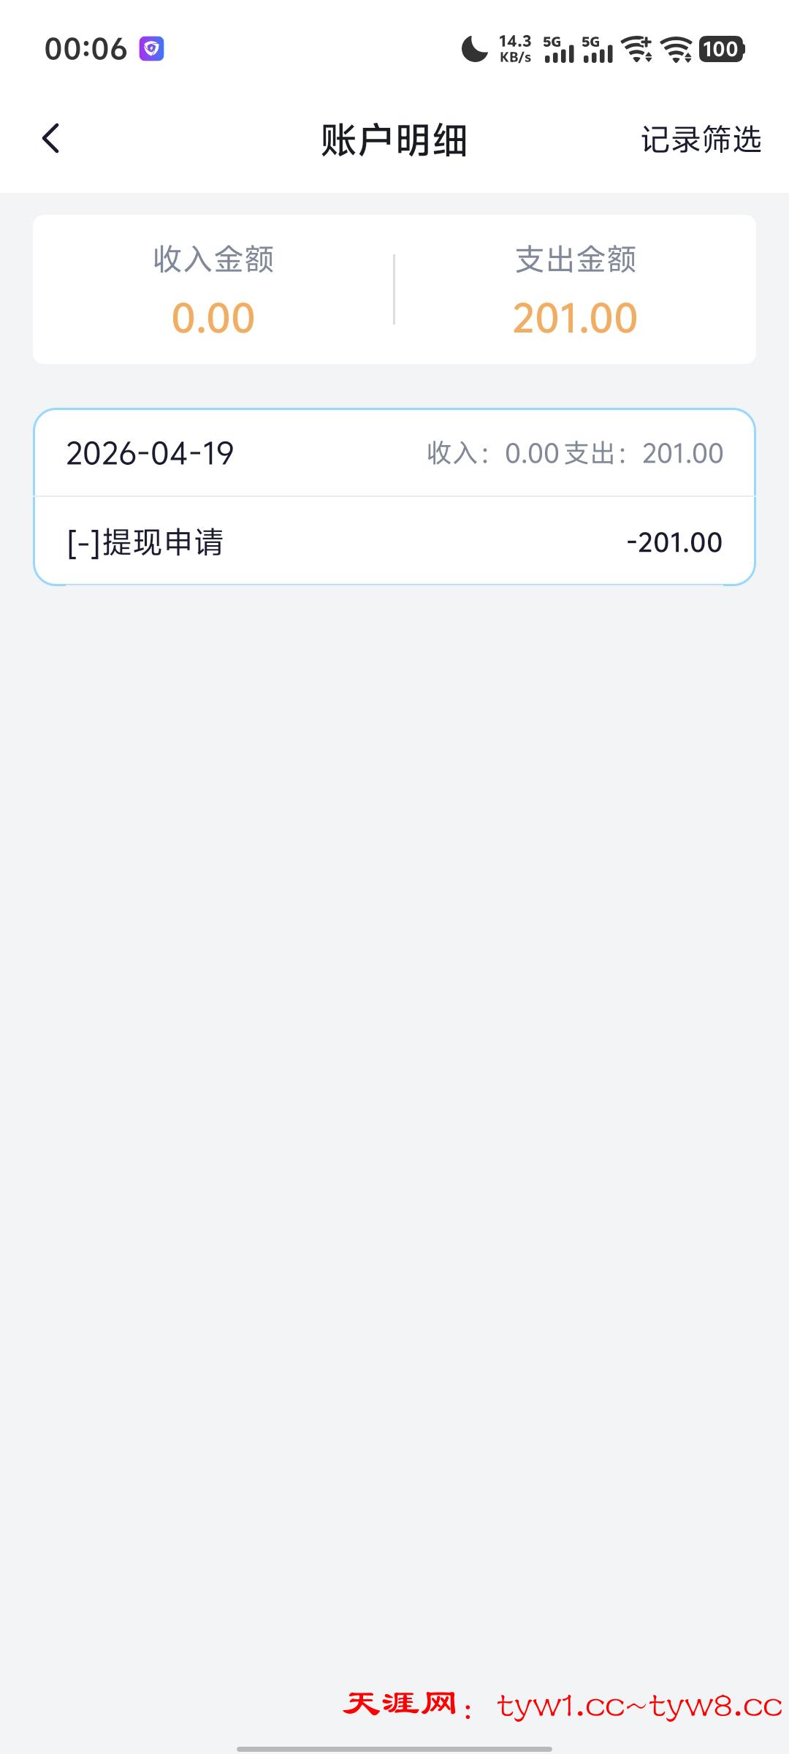Tap the back arrow icon
This screenshot has width=789, height=1754.
(50, 138)
